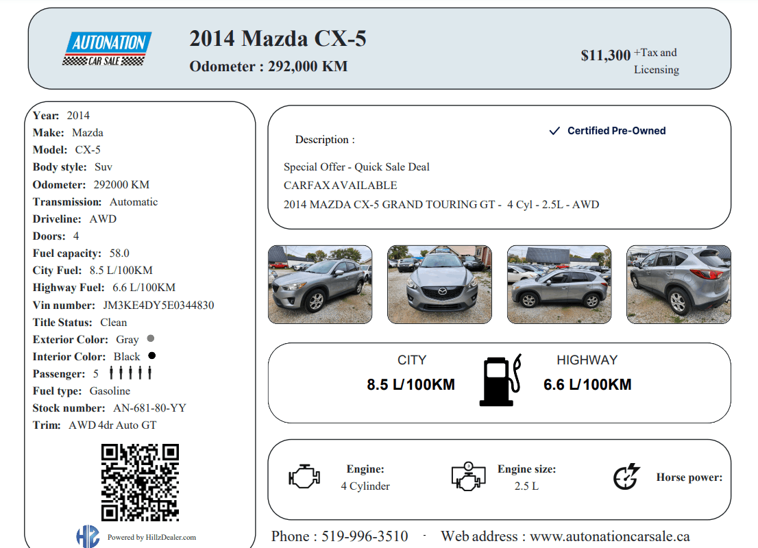Click the QR code
The width and height of the screenshot is (758, 548).
pyautogui.click(x=140, y=482)
